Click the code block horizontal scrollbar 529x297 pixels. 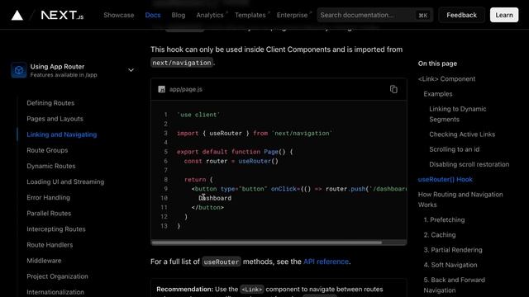tap(266, 243)
